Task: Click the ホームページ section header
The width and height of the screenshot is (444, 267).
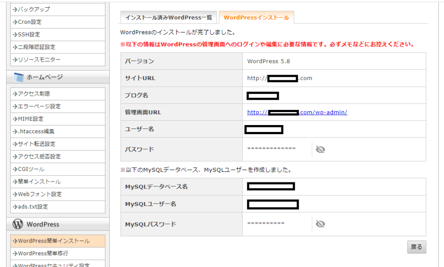Action: (58, 77)
